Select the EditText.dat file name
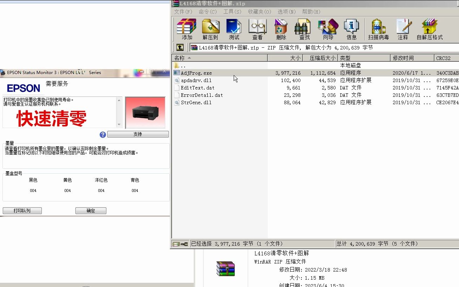The height and width of the screenshot is (287, 459). (x=198, y=88)
